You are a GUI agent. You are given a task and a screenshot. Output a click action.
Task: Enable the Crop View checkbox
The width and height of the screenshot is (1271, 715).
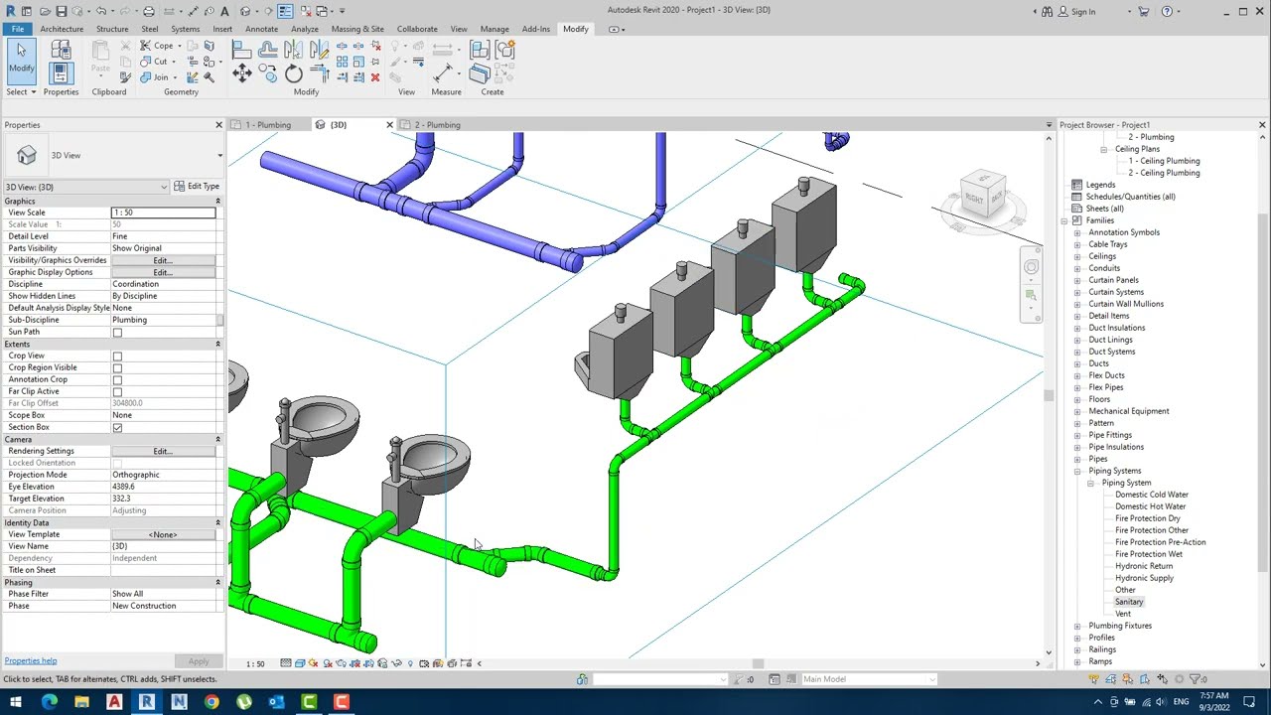pyautogui.click(x=117, y=357)
